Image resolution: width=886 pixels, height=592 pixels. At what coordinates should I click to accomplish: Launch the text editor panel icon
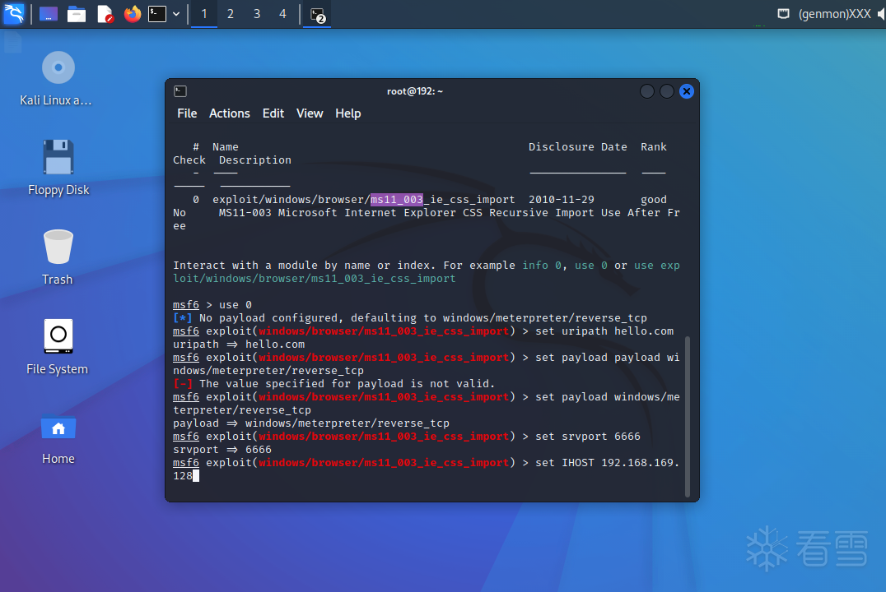[105, 13]
